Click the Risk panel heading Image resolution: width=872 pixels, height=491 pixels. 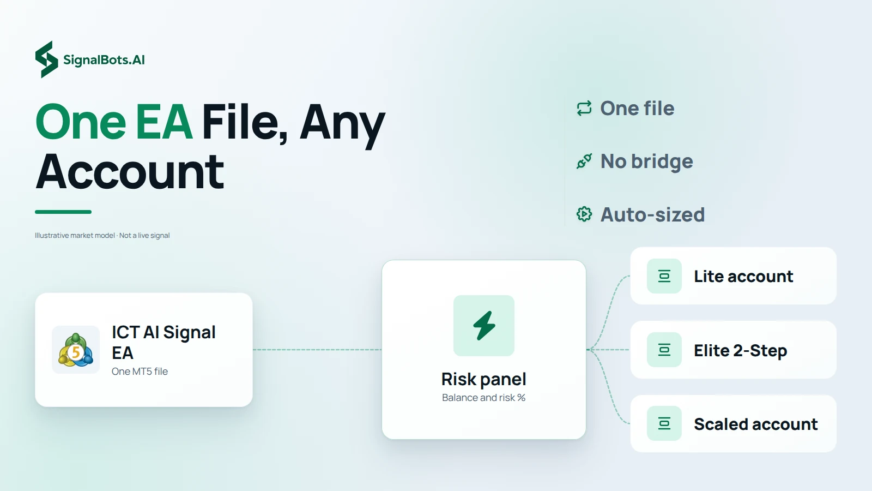tap(484, 379)
